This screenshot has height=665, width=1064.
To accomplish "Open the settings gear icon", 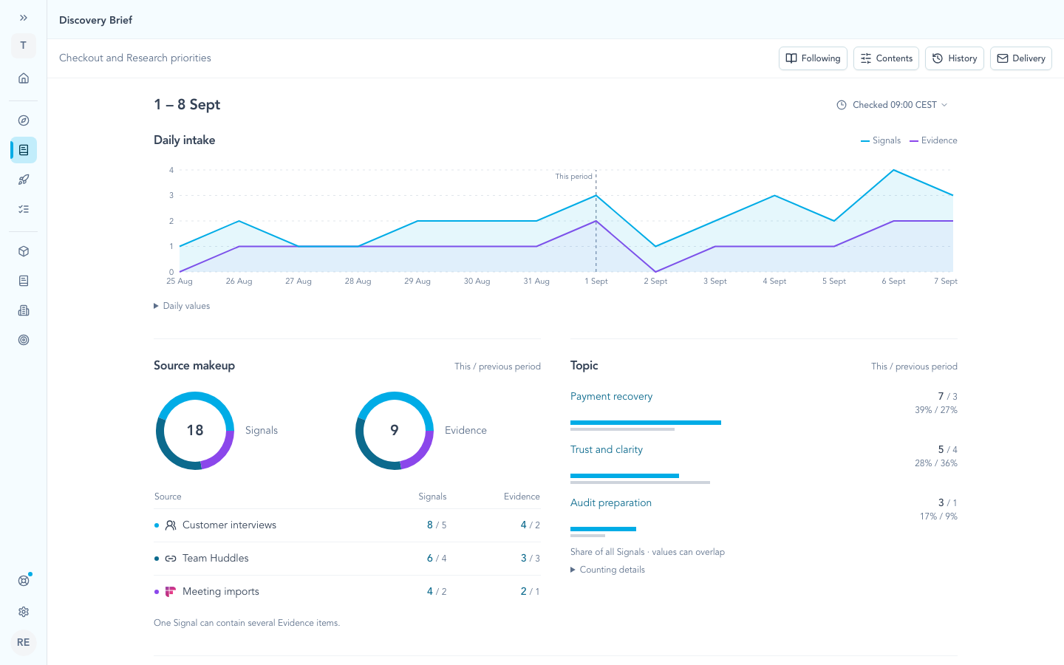I will (x=24, y=612).
